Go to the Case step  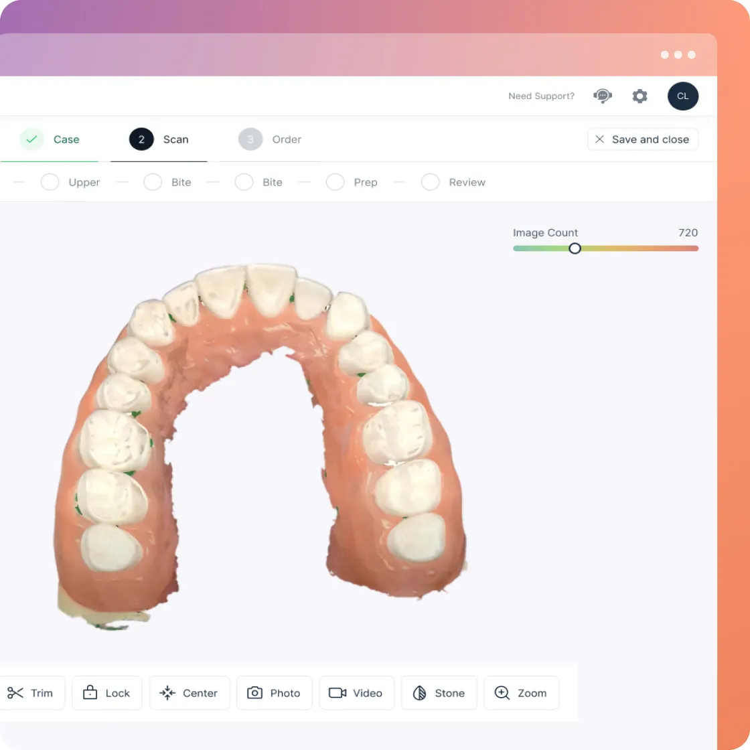pos(50,139)
